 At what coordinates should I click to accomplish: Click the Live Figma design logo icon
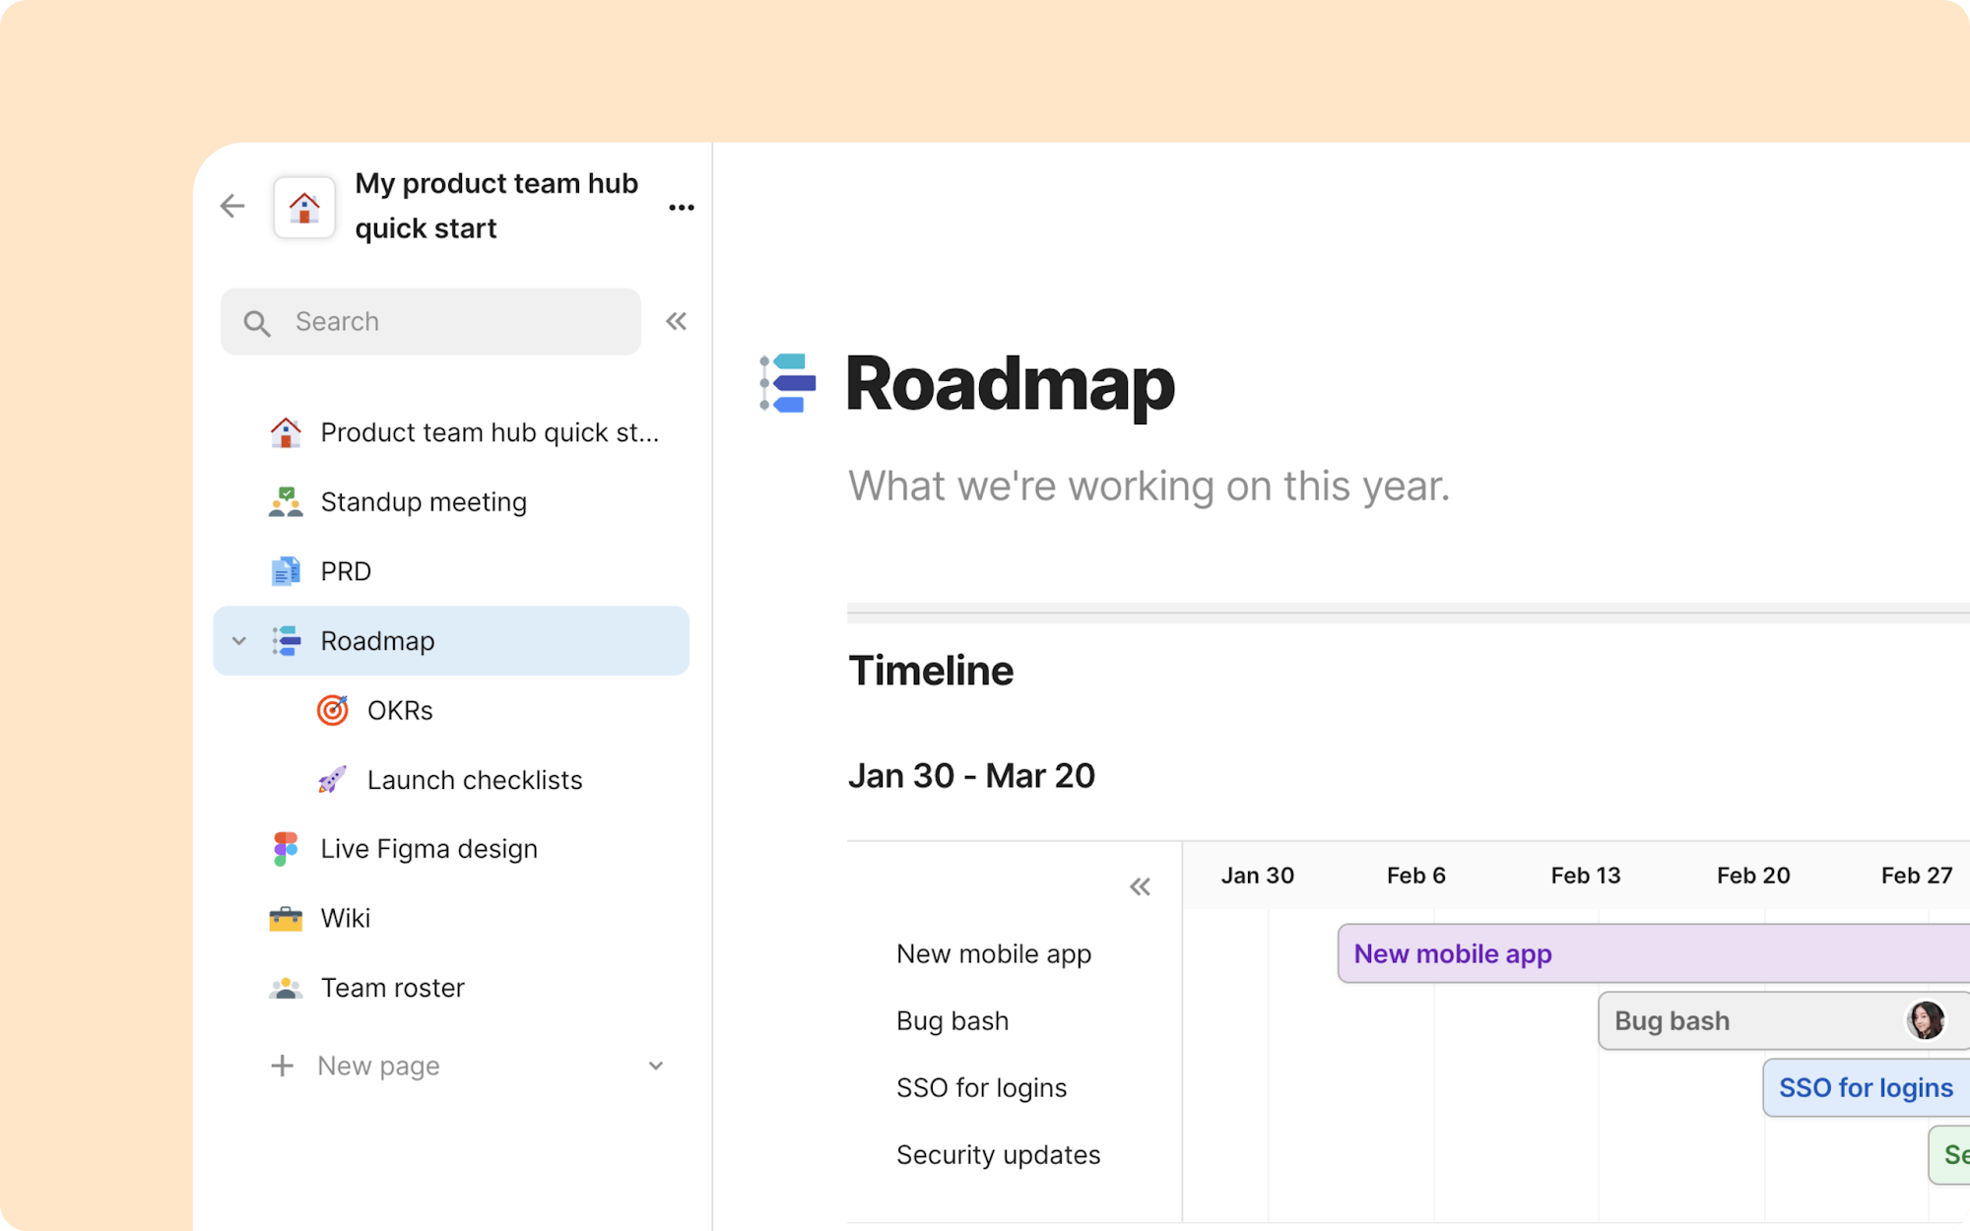[x=286, y=849]
